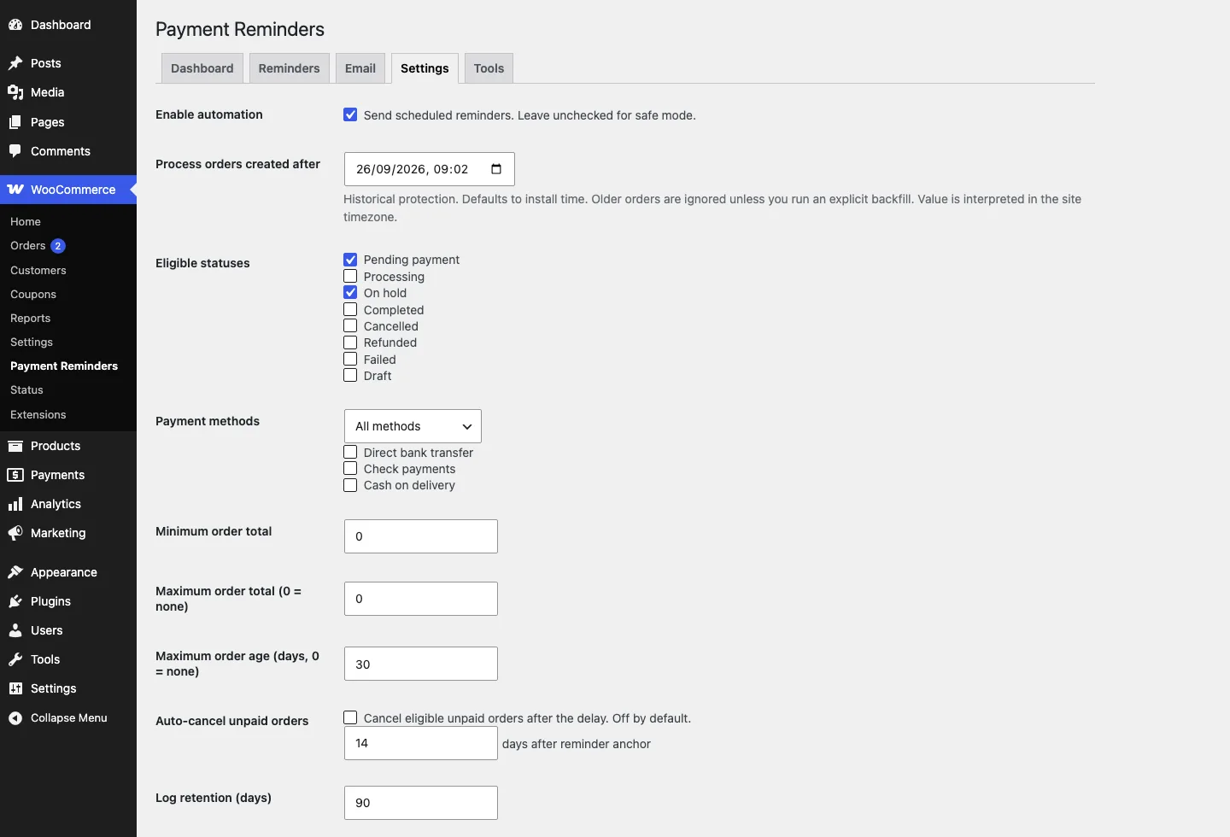Viewport: 1230px width, 837px height.
Task: Check Direct bank transfer method
Action: coord(350,452)
